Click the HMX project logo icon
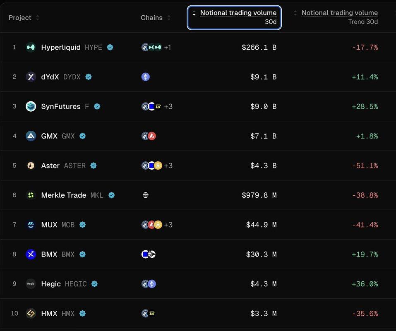The height and width of the screenshot is (331, 396). 31,313
